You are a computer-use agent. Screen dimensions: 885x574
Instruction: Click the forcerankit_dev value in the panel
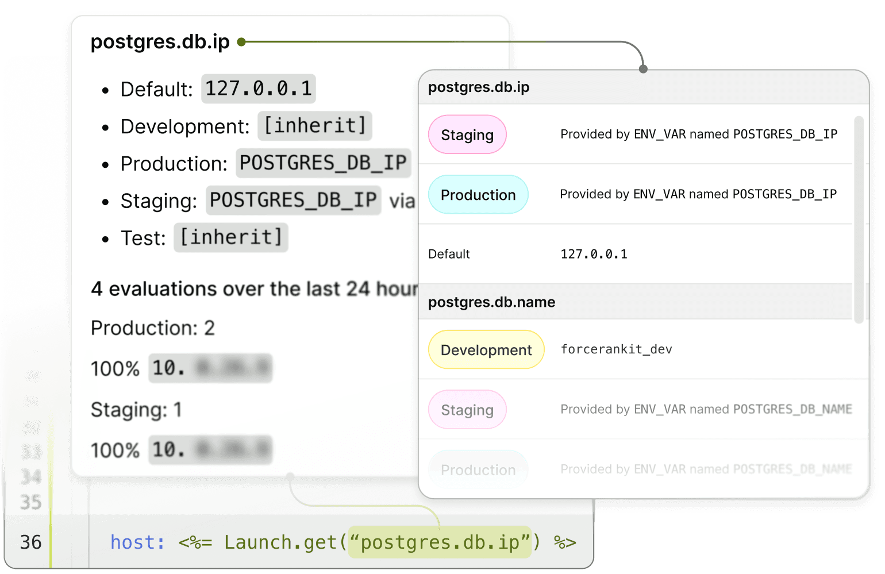coord(616,349)
